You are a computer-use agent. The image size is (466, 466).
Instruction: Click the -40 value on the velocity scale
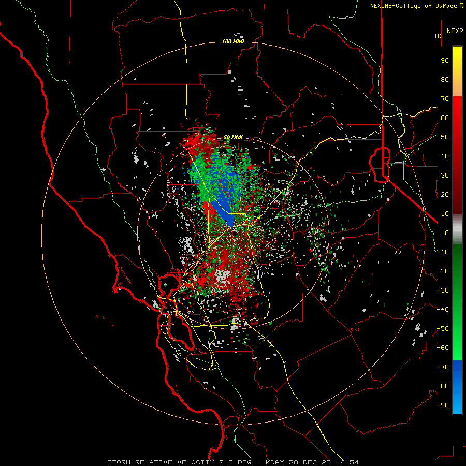(x=443, y=310)
